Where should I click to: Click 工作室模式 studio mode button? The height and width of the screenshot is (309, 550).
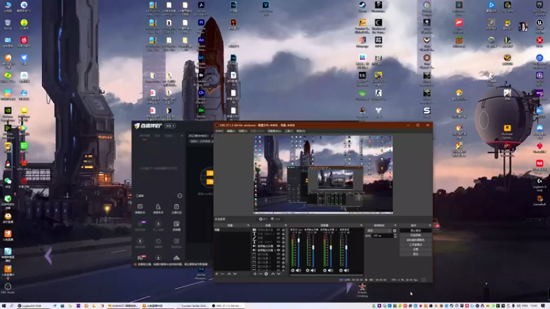(416, 244)
